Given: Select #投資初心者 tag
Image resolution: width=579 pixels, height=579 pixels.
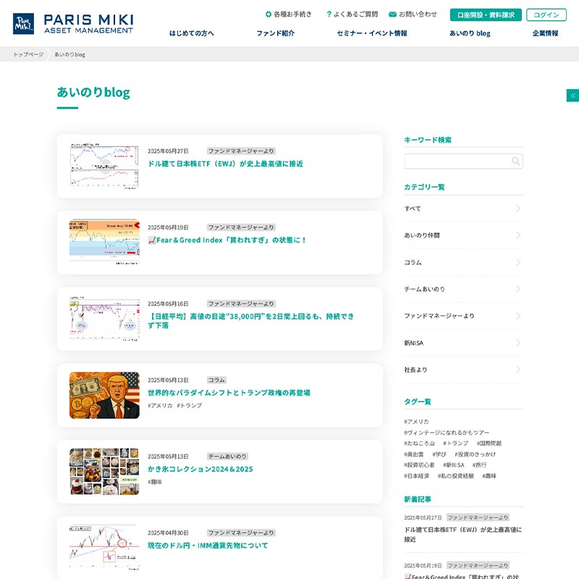Looking at the screenshot, I should click(419, 465).
